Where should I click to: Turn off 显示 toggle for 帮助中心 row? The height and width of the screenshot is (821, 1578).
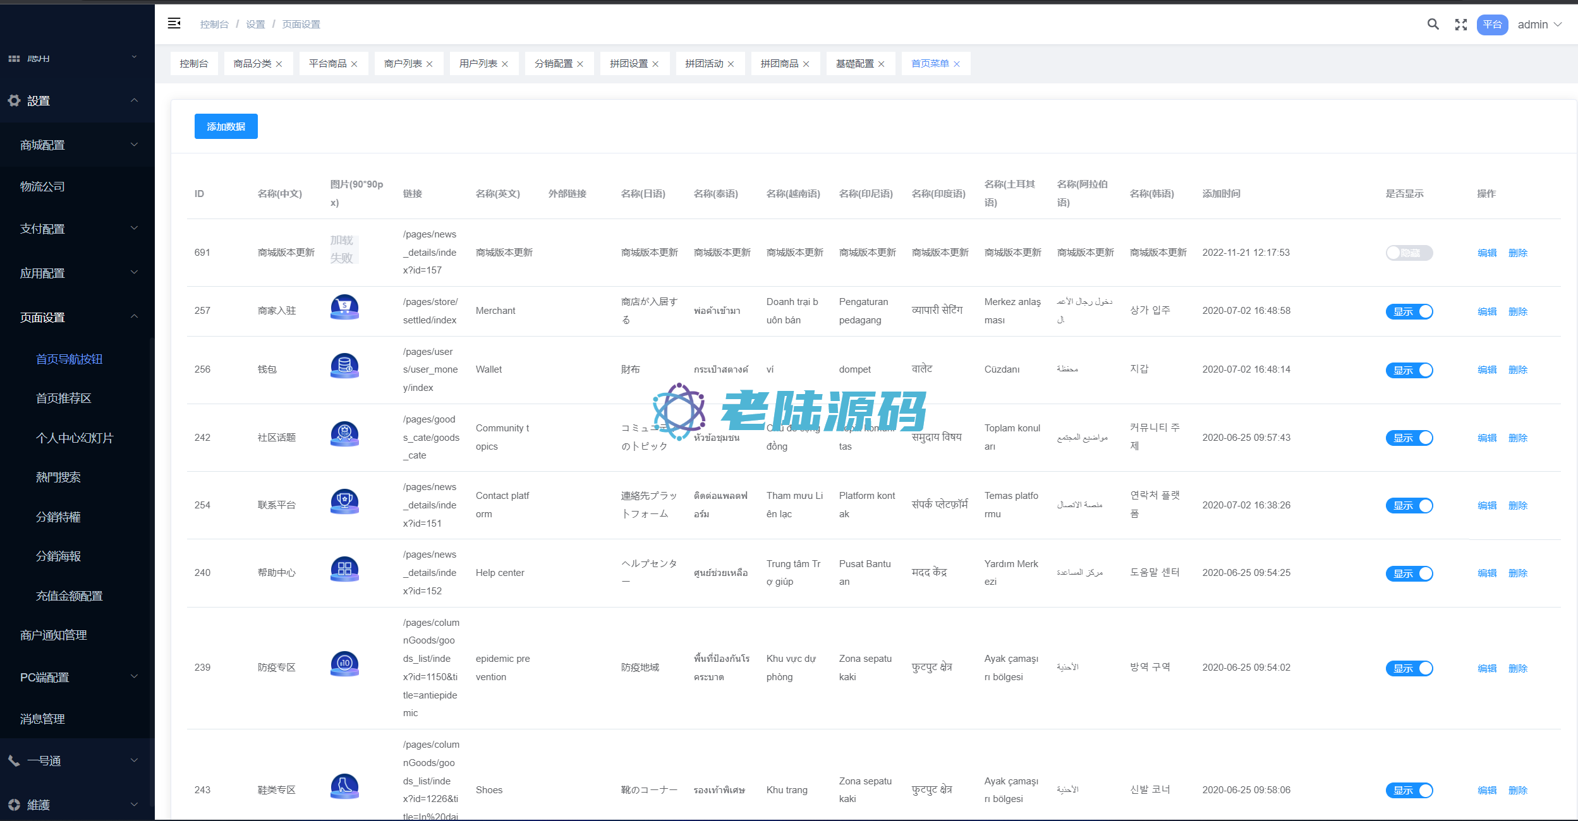click(x=1409, y=573)
